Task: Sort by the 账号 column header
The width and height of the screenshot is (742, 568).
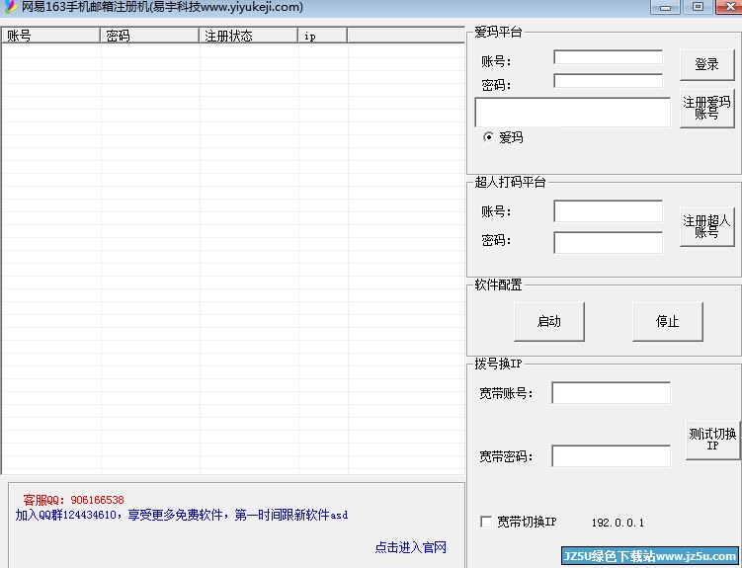Action: (x=51, y=36)
